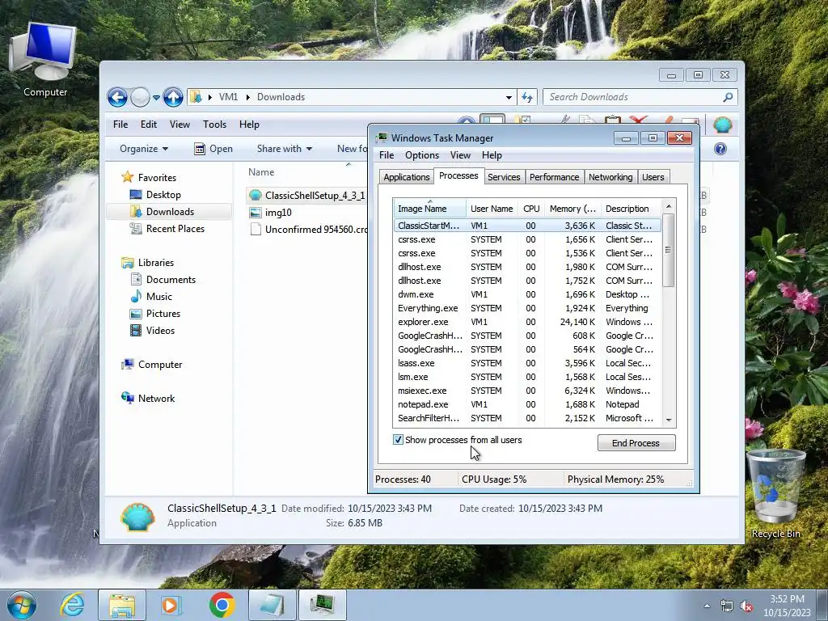
Task: Sort processes by Image Name column
Action: pyautogui.click(x=430, y=209)
